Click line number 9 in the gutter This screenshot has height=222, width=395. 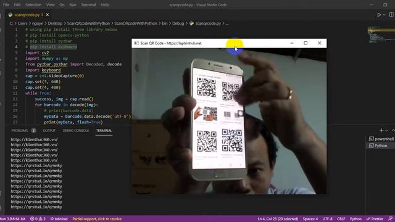point(16,76)
